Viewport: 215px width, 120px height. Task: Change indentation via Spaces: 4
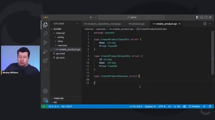pyautogui.click(x=150, y=106)
